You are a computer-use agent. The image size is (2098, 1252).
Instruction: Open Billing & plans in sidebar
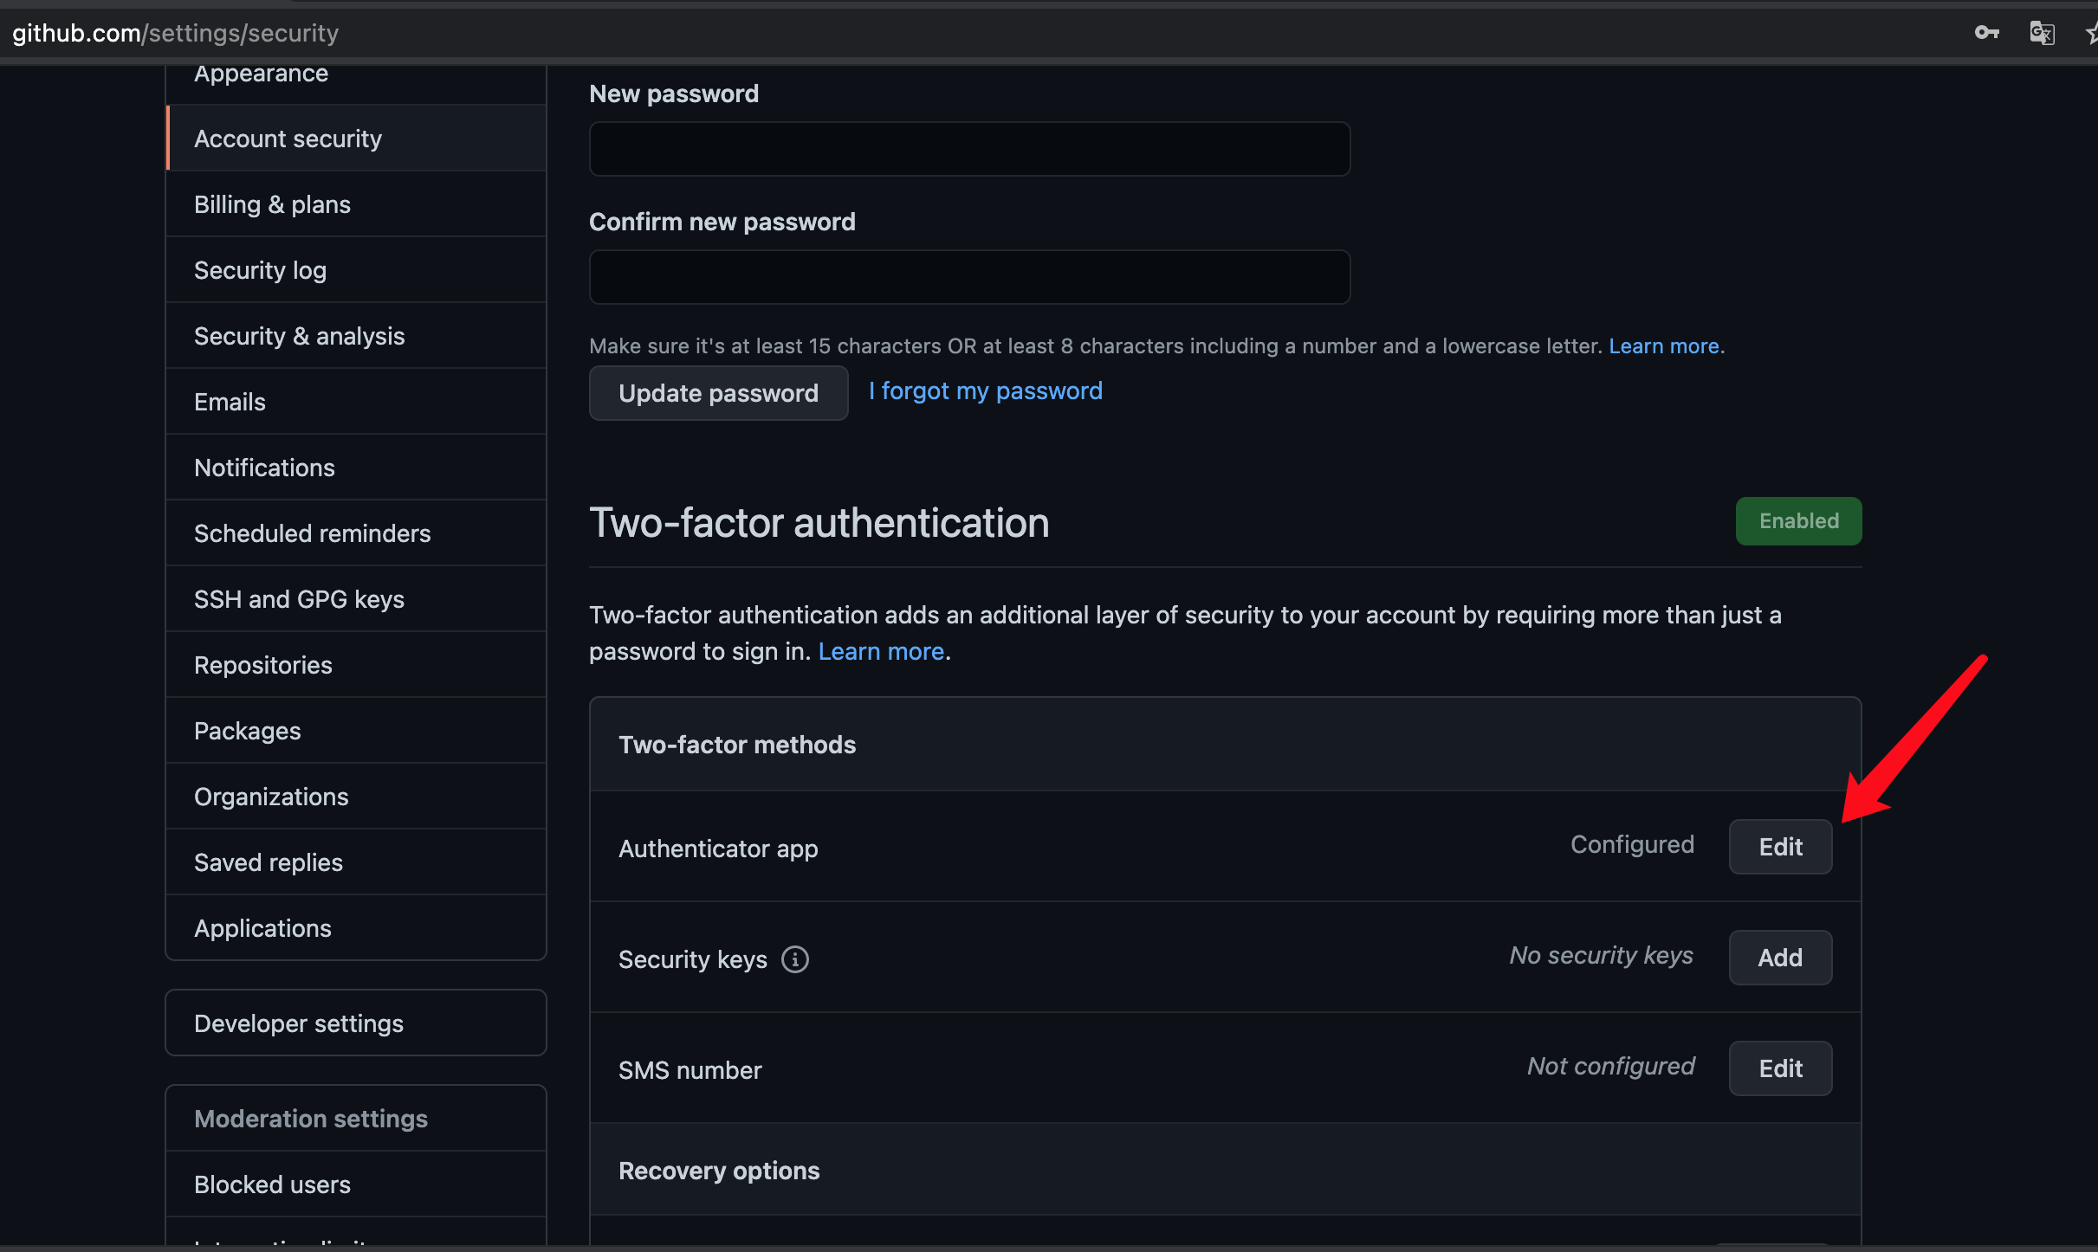click(272, 204)
